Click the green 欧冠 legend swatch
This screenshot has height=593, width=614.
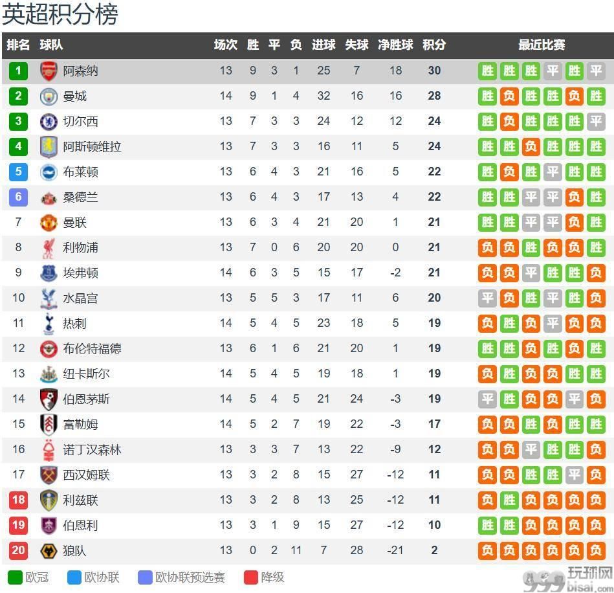click(15, 577)
